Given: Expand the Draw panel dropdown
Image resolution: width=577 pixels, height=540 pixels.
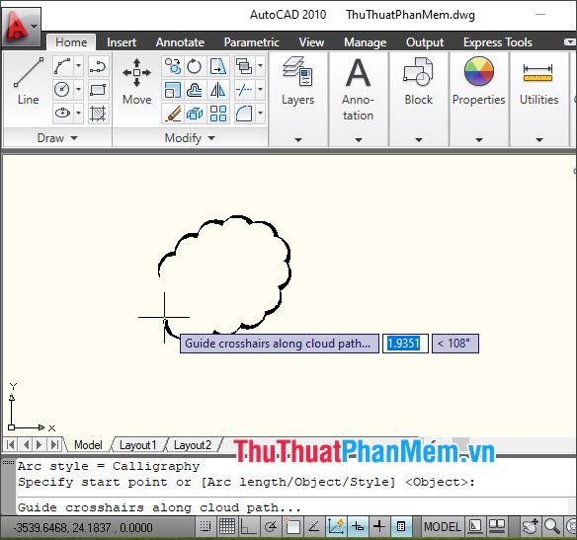Looking at the screenshot, I should [57, 138].
